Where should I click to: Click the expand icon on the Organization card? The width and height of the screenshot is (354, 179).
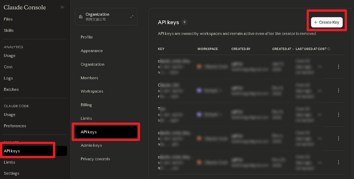131,16
